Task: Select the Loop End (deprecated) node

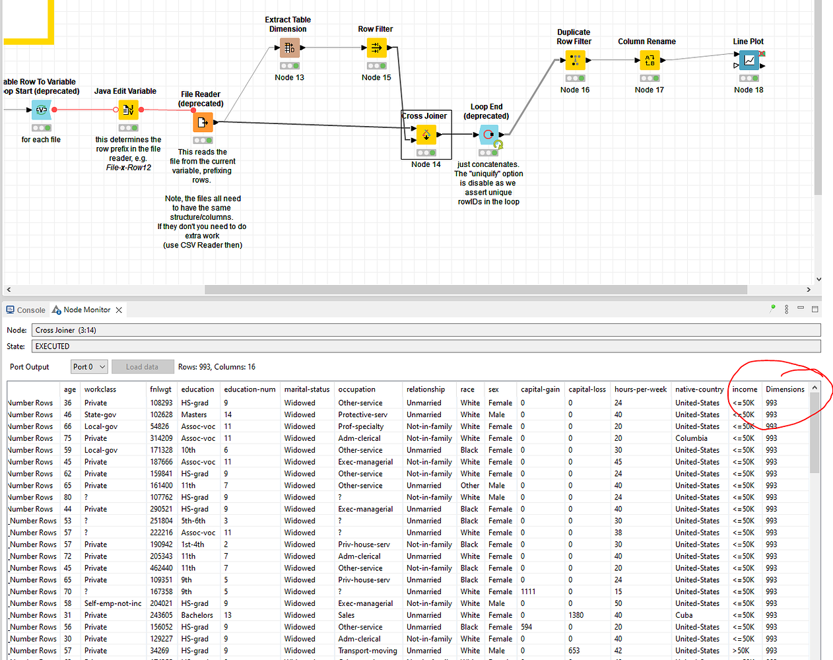Action: click(x=487, y=135)
